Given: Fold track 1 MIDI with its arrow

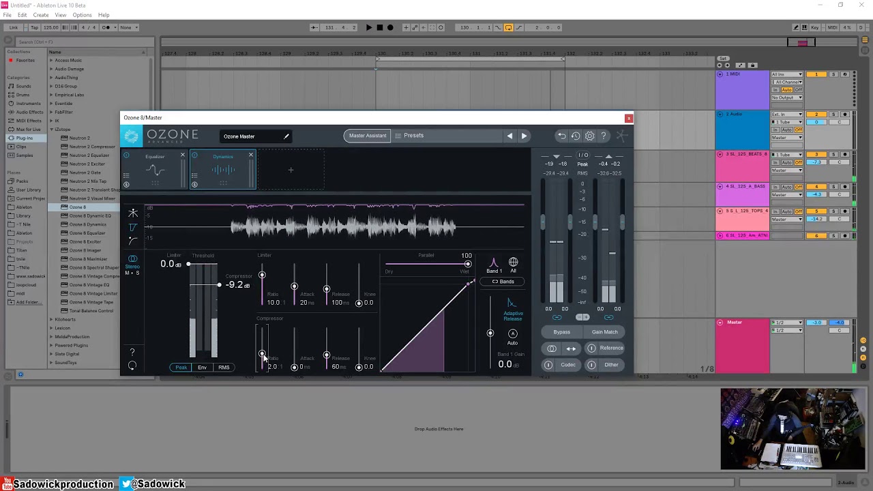Looking at the screenshot, I should (720, 74).
